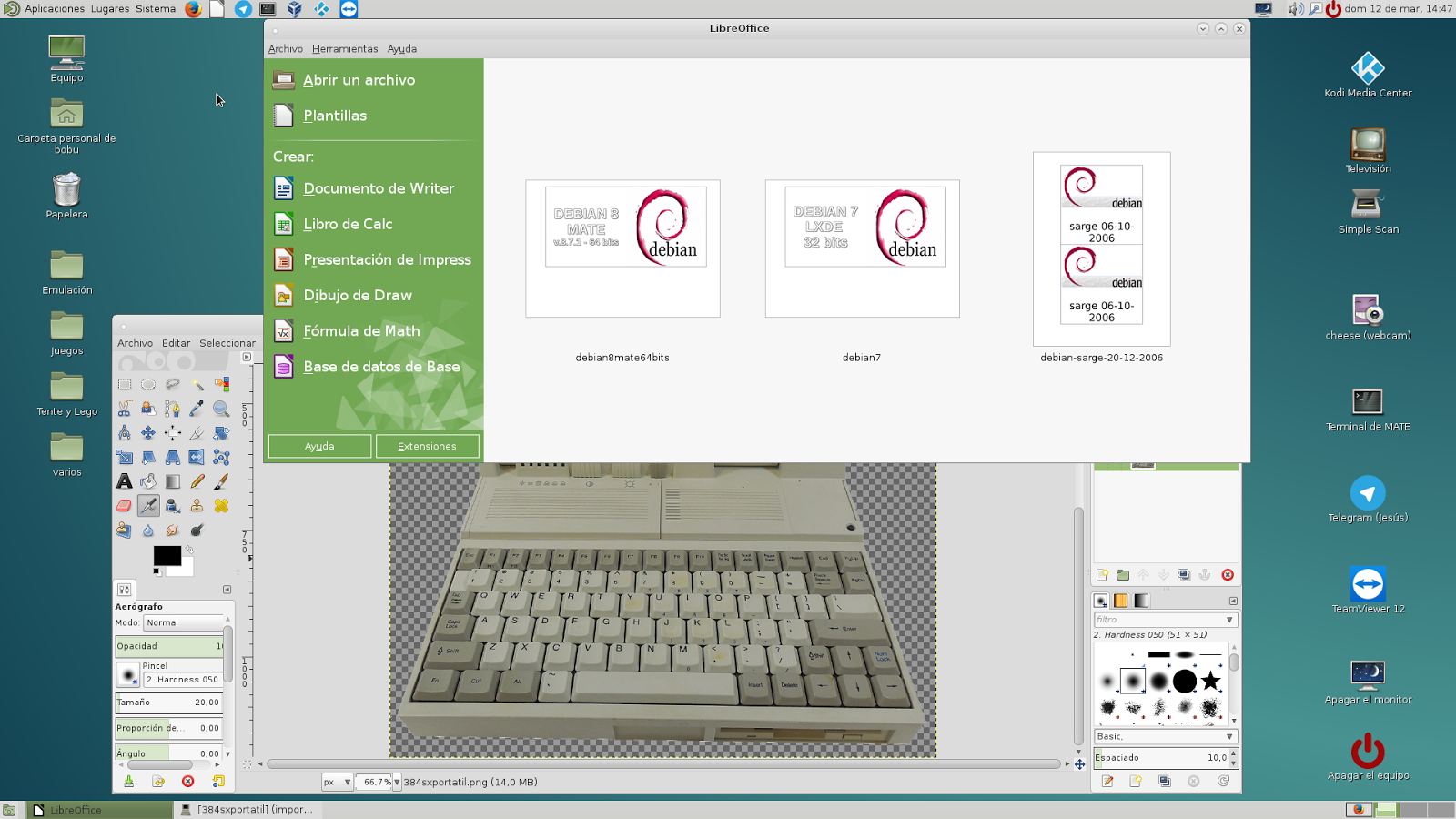1456x819 pixels.
Task: Swap foreground and background colors in GIMP
Action: click(189, 550)
